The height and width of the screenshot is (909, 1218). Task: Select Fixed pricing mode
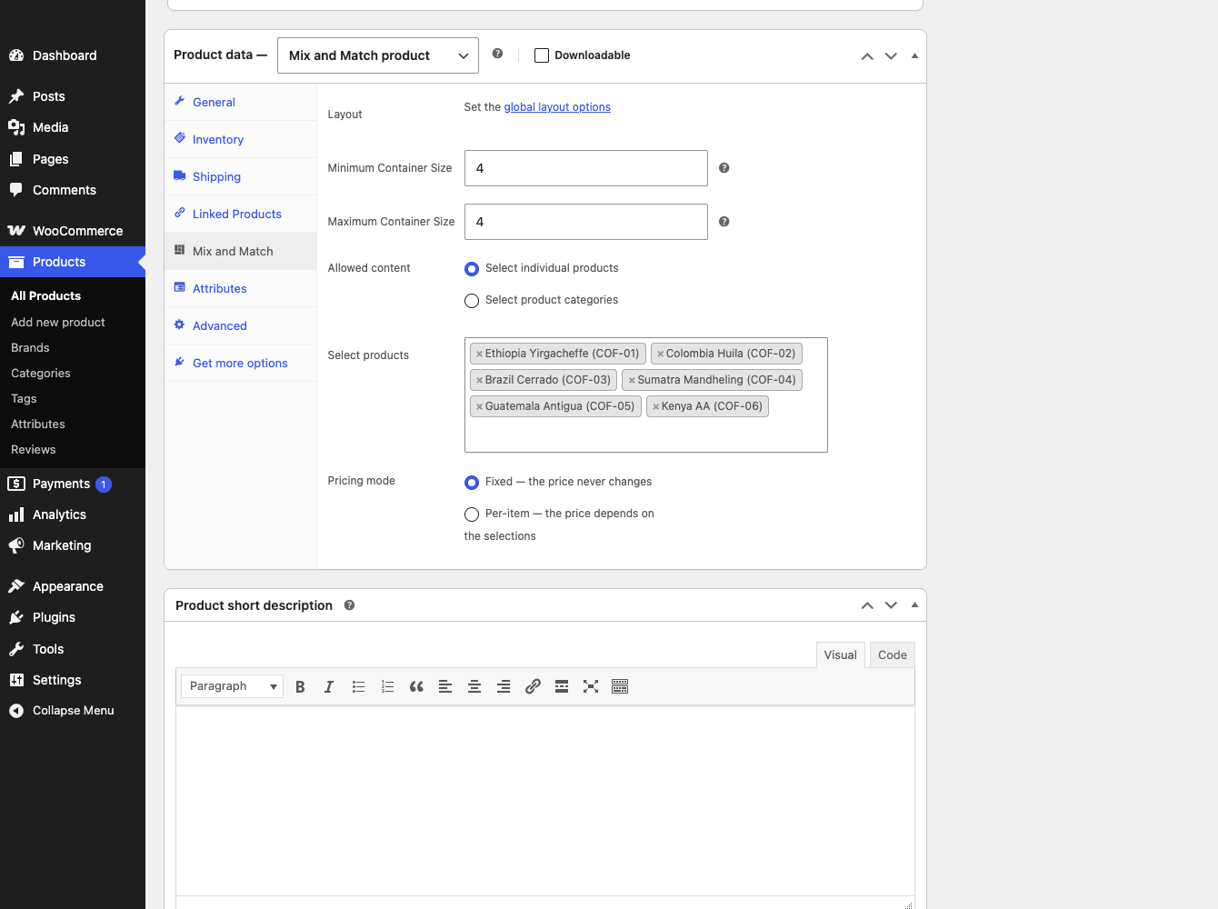click(x=472, y=483)
